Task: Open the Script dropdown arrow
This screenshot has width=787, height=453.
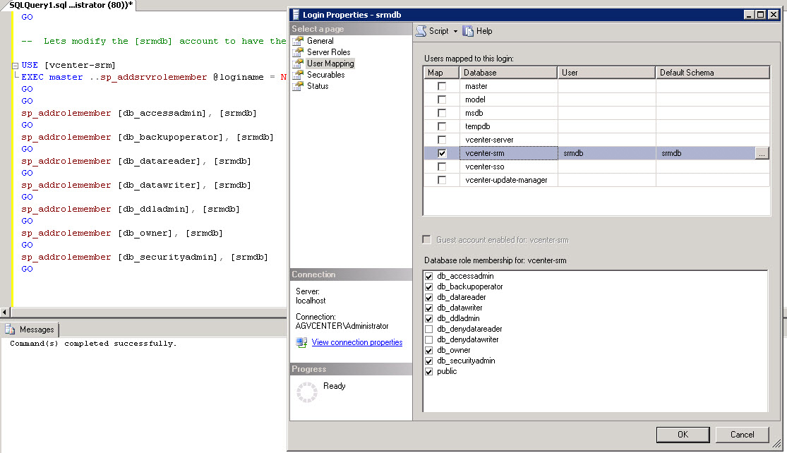Action: click(x=456, y=30)
